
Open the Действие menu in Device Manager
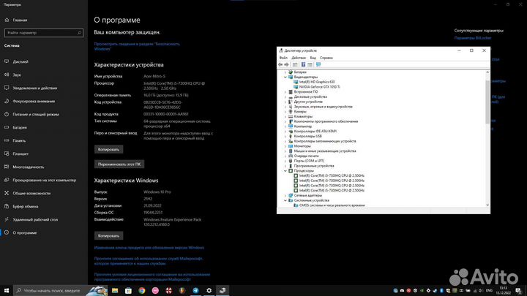click(299, 58)
